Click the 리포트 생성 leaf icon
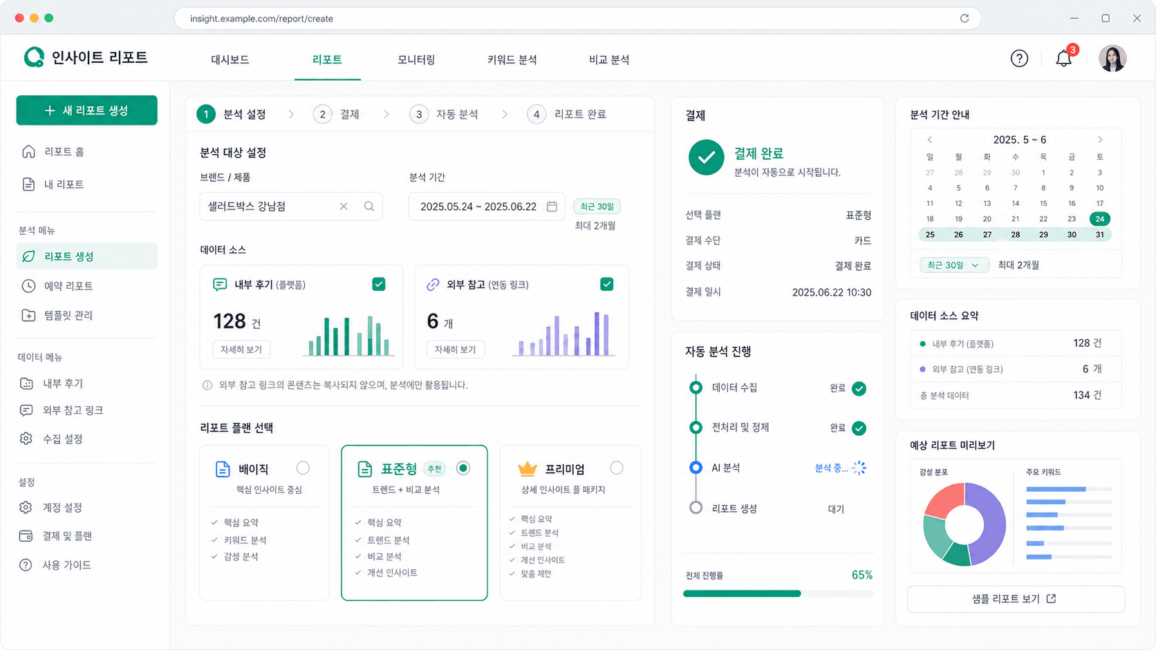This screenshot has height=650, width=1156. (x=28, y=256)
